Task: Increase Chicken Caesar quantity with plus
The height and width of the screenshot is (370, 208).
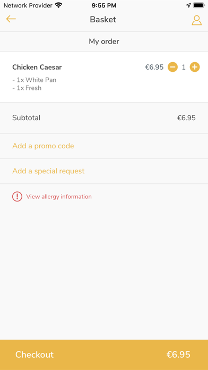Action: tap(195, 68)
